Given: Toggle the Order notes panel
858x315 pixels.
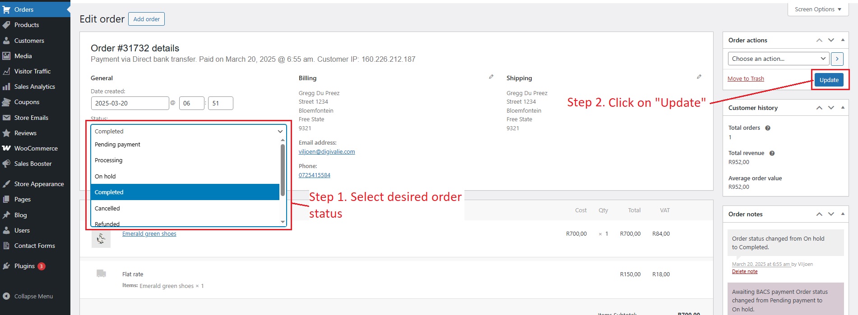Looking at the screenshot, I should point(843,214).
